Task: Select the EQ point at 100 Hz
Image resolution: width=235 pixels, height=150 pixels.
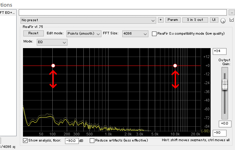Action: pos(53,65)
